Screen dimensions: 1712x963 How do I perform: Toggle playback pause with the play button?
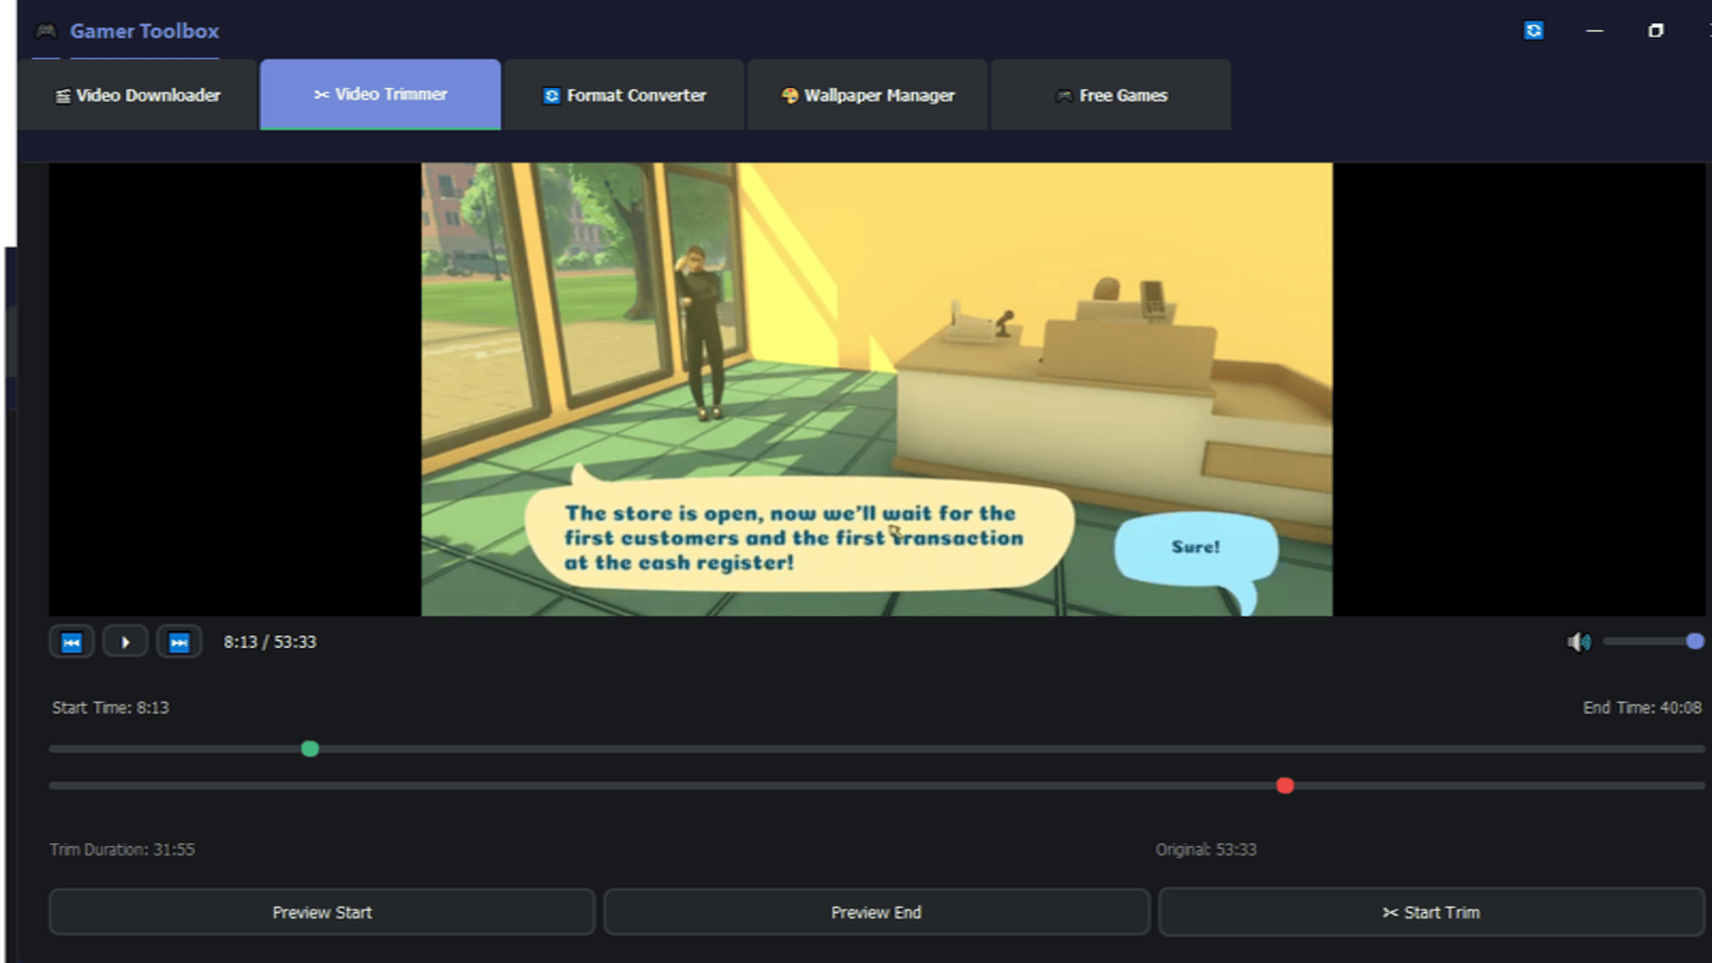[125, 641]
